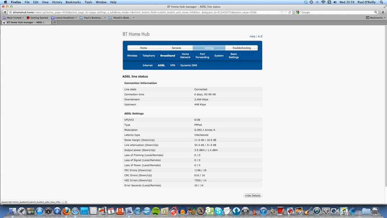Open the Firefox File menu

[x=27, y=2]
